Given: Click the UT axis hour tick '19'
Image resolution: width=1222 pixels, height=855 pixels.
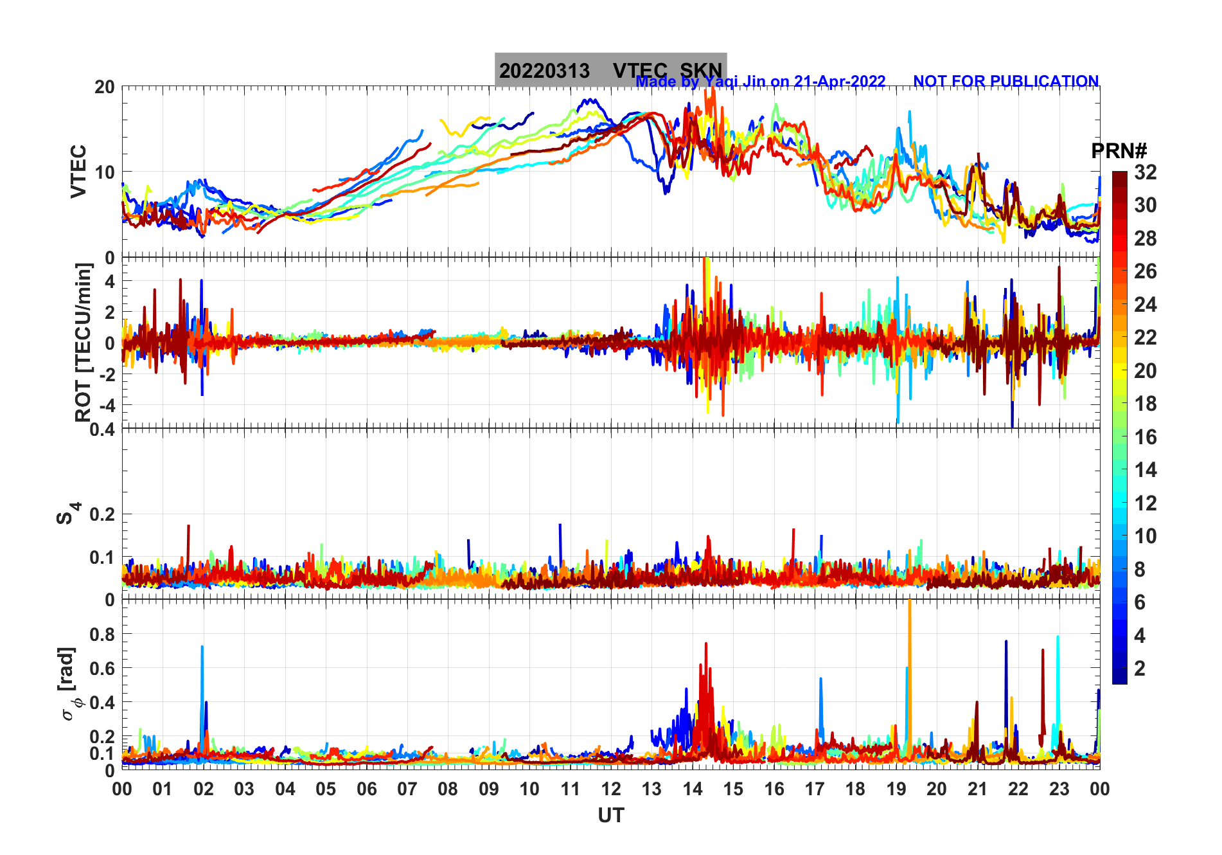Looking at the screenshot, I should [x=896, y=789].
